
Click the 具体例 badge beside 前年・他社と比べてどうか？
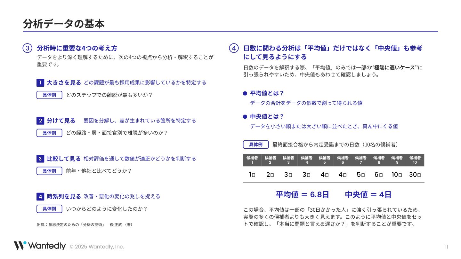click(x=49, y=171)
